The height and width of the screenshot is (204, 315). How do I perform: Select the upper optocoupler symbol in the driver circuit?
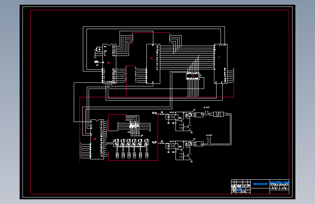click(x=172, y=117)
